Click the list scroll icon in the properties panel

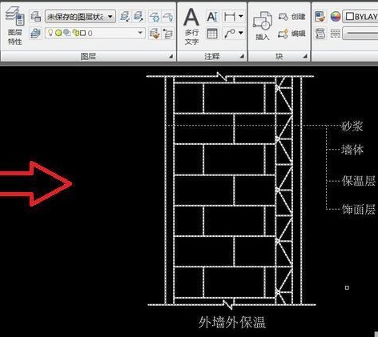[320, 34]
